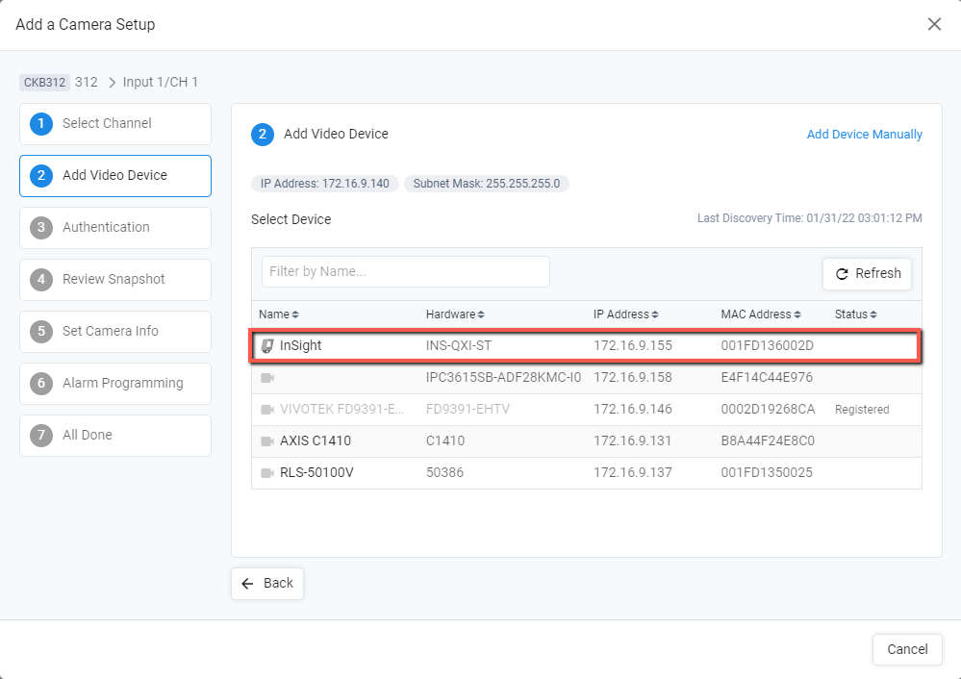The image size is (961, 679).
Task: Sort the table by MAC Address
Action: click(761, 314)
